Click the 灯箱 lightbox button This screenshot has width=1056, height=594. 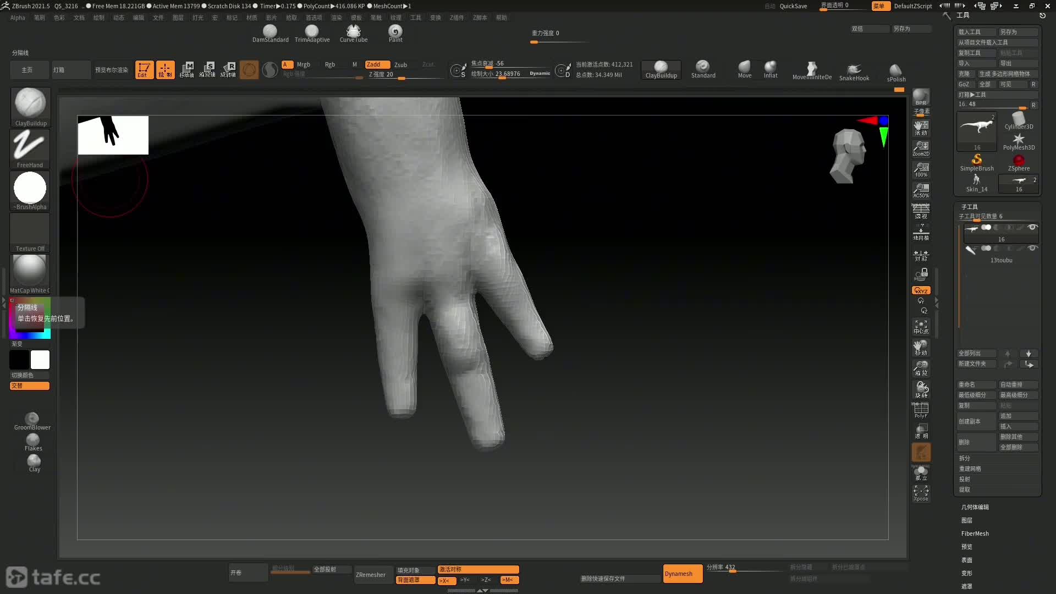70,70
